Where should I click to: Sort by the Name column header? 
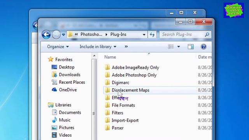110,57
